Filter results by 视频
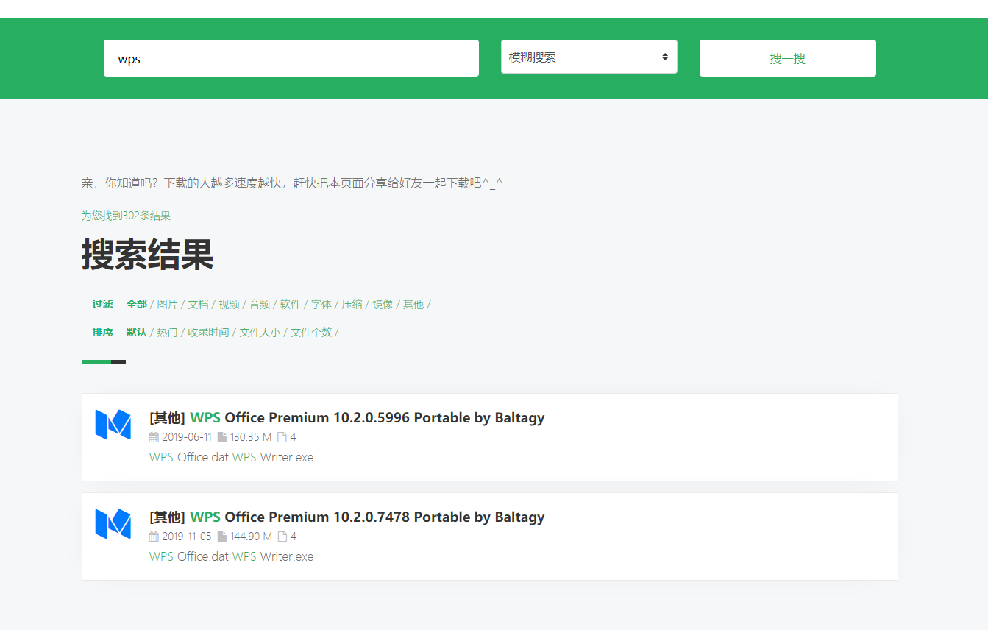988x630 pixels. (229, 304)
